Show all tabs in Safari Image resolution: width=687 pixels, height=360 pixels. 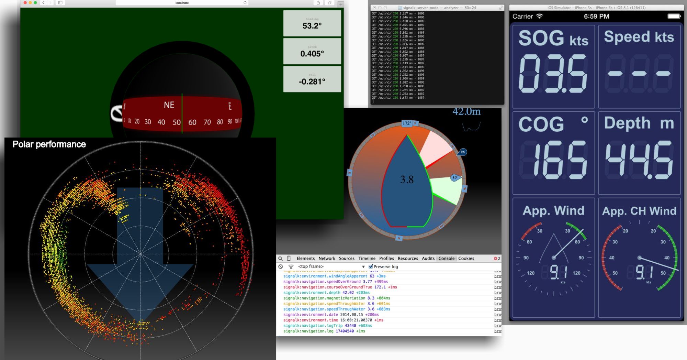pyautogui.click(x=329, y=3)
